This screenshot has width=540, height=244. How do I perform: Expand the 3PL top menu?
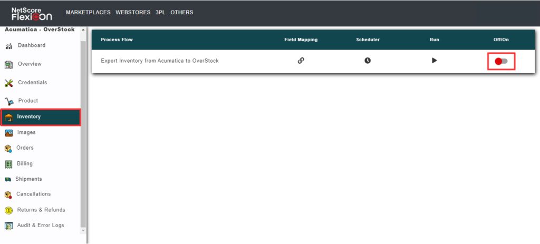(160, 12)
